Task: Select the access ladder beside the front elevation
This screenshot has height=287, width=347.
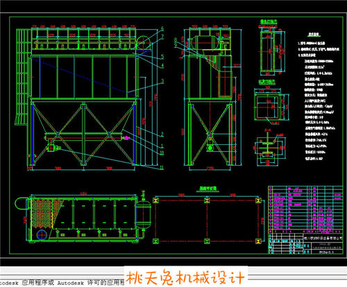Action: pos(23,76)
